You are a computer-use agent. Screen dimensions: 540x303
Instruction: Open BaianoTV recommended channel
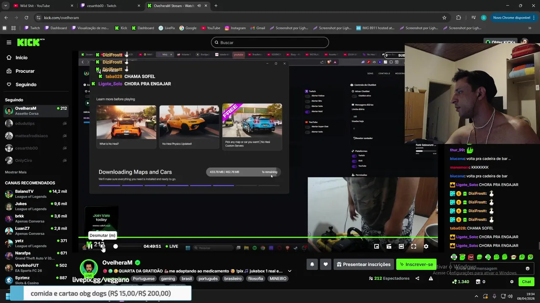pyautogui.click(x=36, y=194)
